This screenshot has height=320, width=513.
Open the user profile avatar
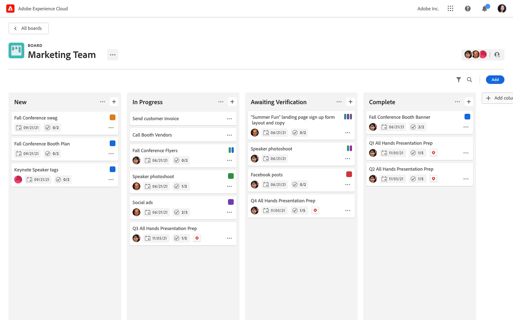point(502,9)
